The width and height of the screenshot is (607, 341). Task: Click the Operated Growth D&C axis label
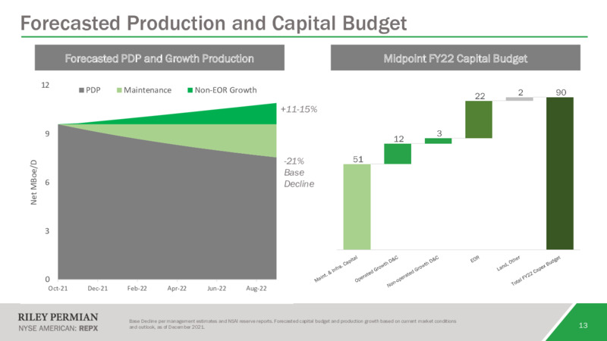coord(376,269)
